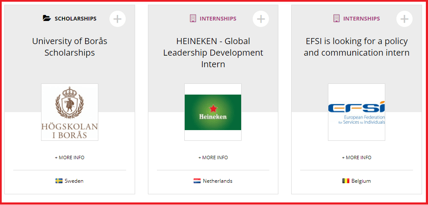Open the EFSI policy and communication intern title

[357, 47]
